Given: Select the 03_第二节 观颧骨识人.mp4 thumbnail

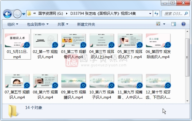Looking at the screenshot, I should click(x=73, y=40).
